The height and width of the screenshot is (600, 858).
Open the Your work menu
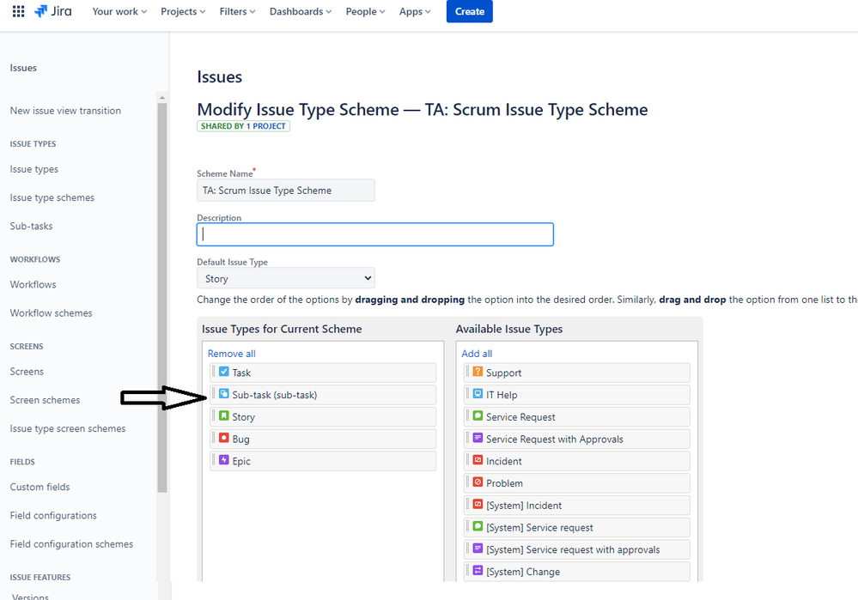[119, 11]
